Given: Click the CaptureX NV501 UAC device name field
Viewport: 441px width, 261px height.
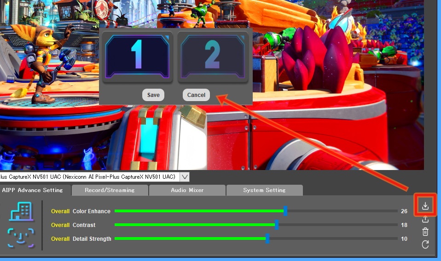Looking at the screenshot, I should 89,177.
